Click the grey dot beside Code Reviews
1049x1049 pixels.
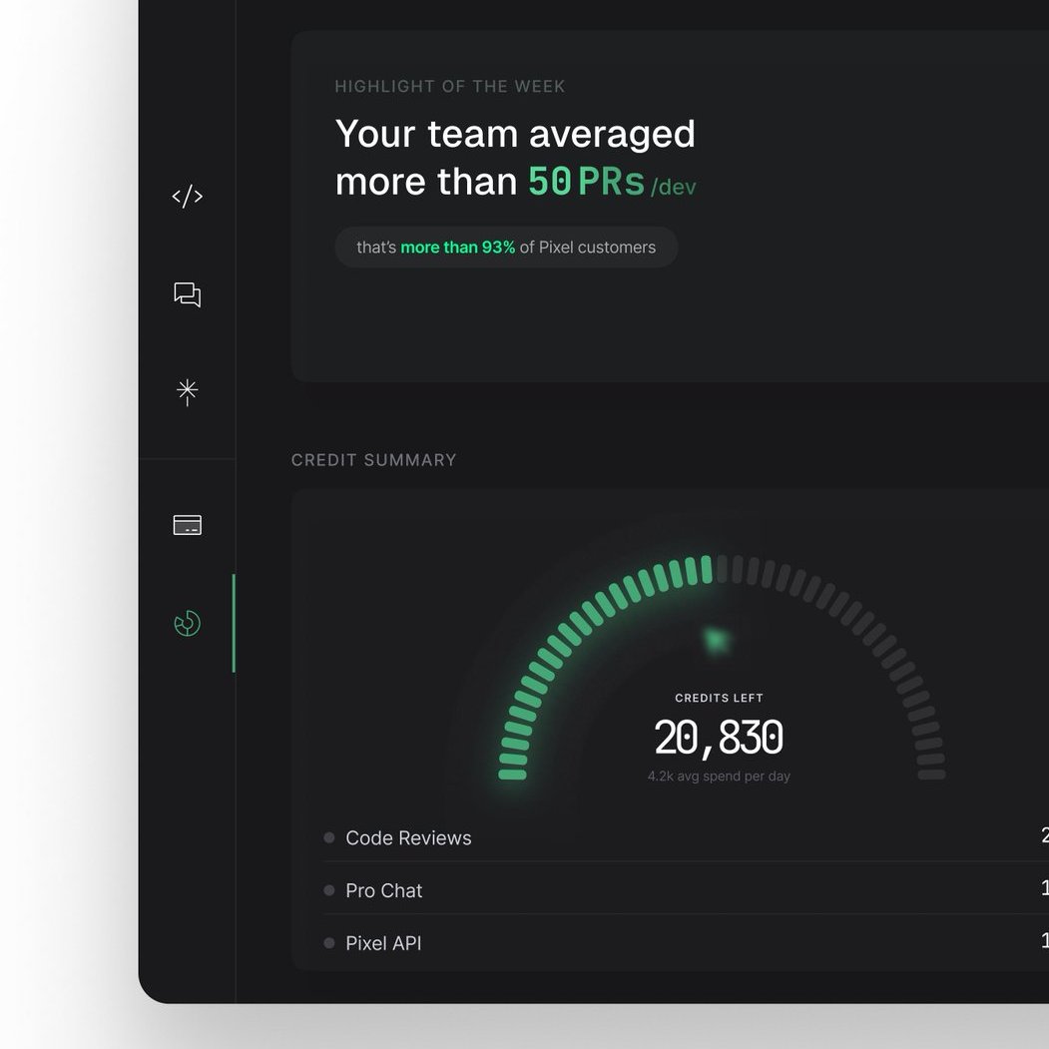pos(329,837)
